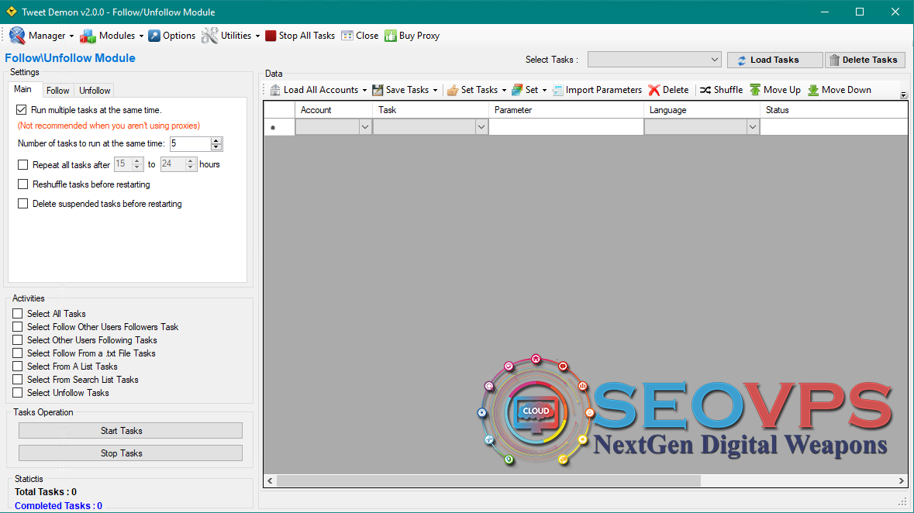Expand the Set dropdown arrow

544,91
